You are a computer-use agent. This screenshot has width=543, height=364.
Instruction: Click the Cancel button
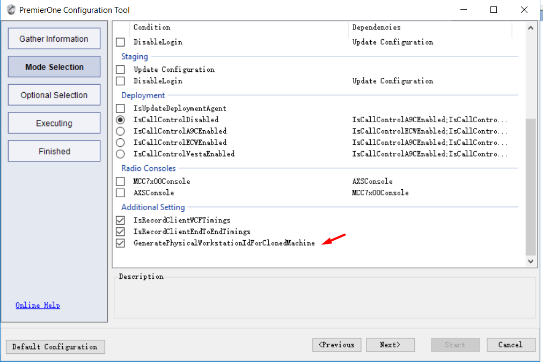tap(511, 345)
